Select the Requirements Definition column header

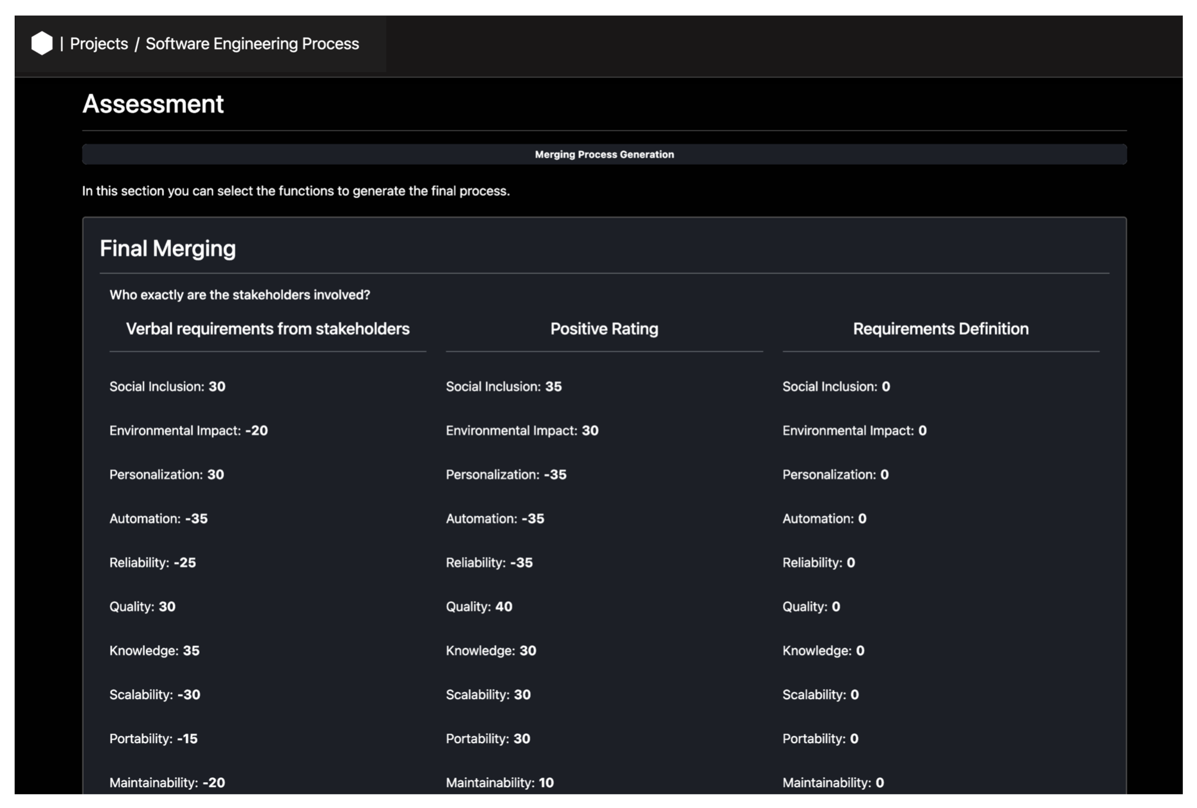(940, 328)
